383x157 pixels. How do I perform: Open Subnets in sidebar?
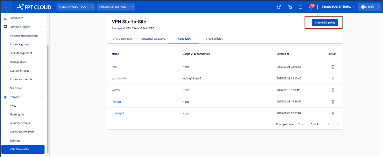tap(15, 141)
